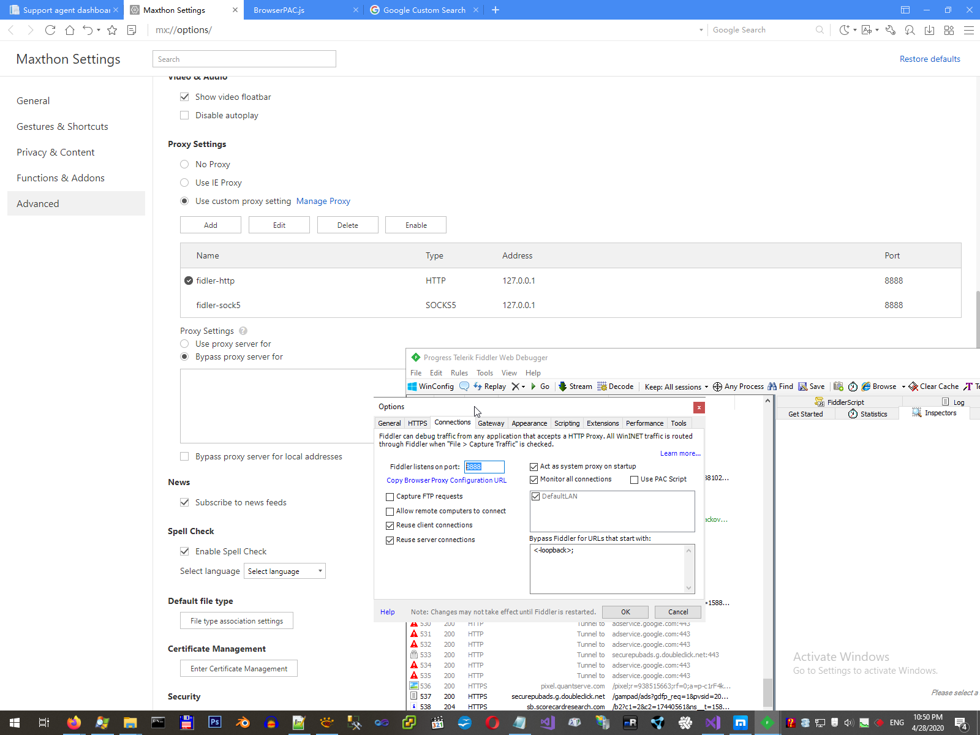Screen dimensions: 980x735
Task: Click Replay in Fiddler toolbar
Action: click(489, 386)
